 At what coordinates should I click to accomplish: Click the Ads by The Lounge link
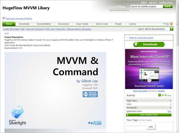point(140,91)
